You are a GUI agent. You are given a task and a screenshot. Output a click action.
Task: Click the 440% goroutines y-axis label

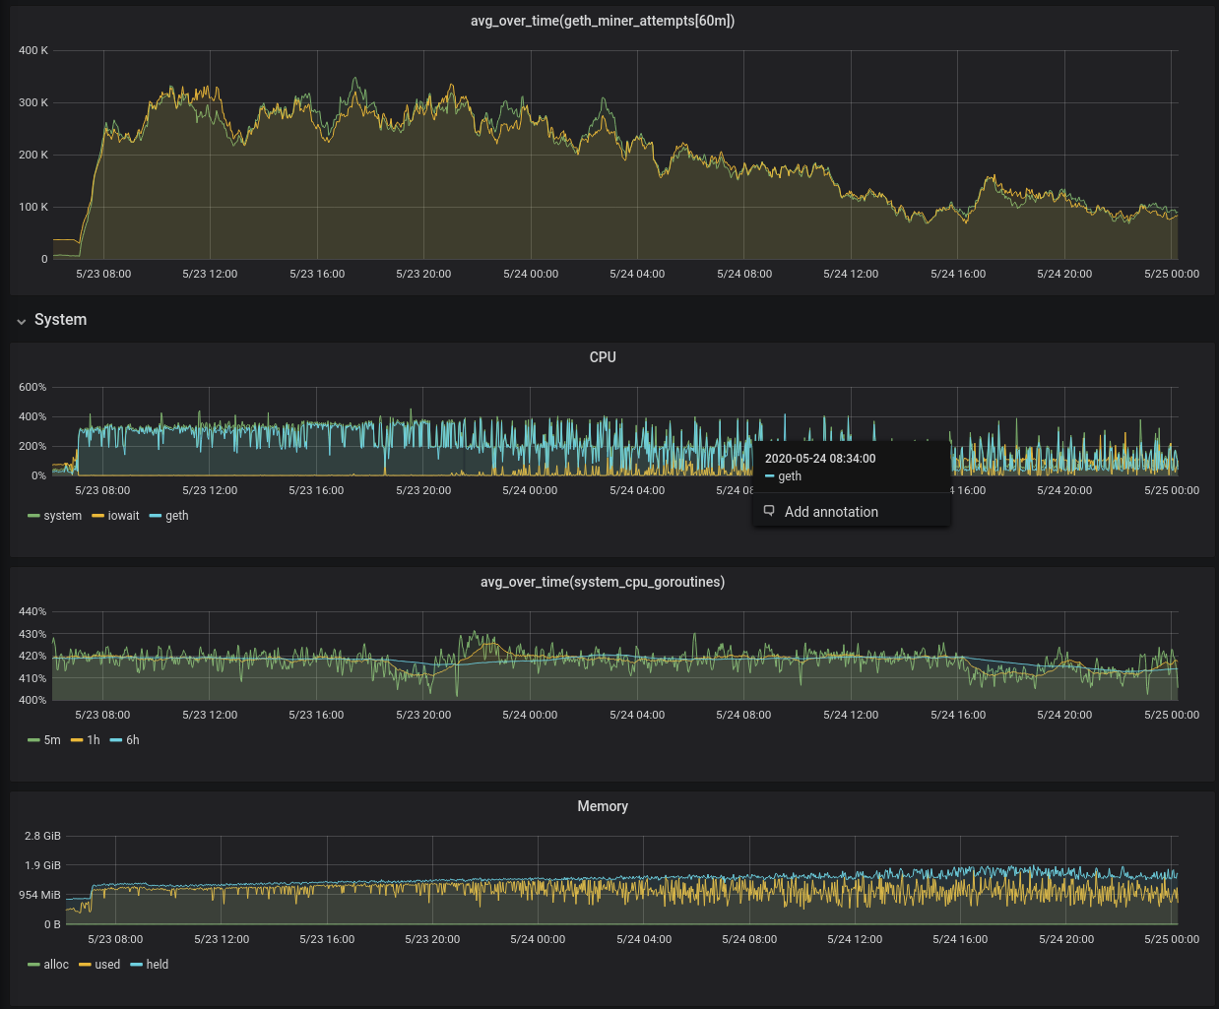click(x=32, y=611)
